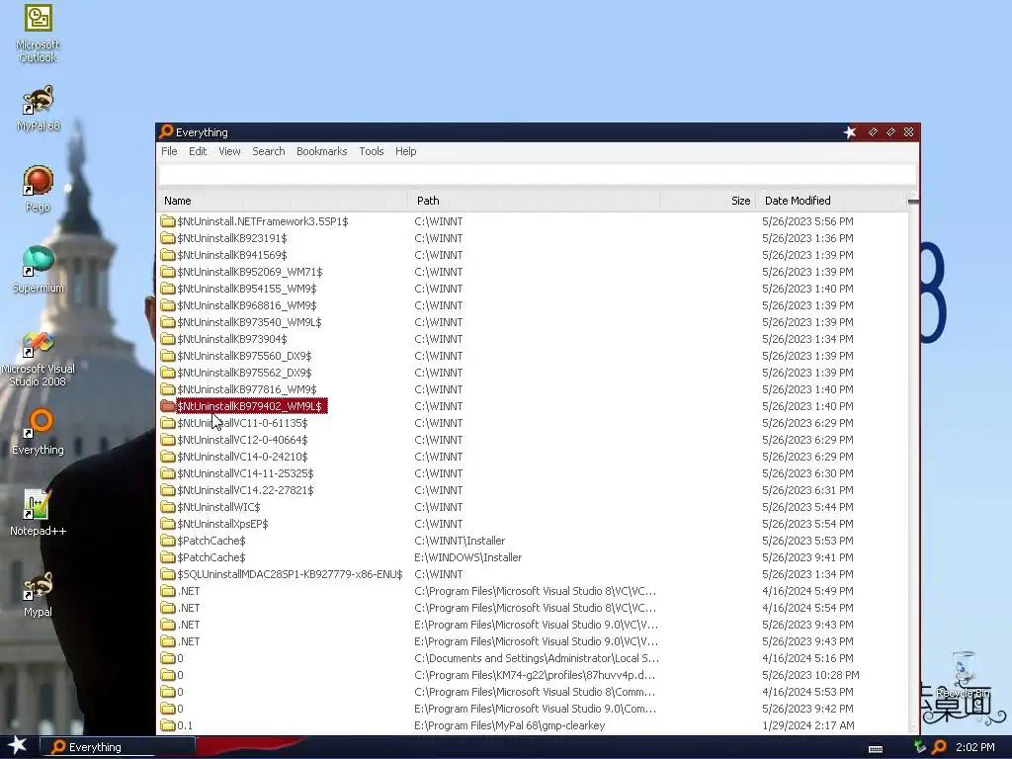Click the clock showing 2:02 PM
Image resolution: width=1012 pixels, height=759 pixels.
point(975,747)
